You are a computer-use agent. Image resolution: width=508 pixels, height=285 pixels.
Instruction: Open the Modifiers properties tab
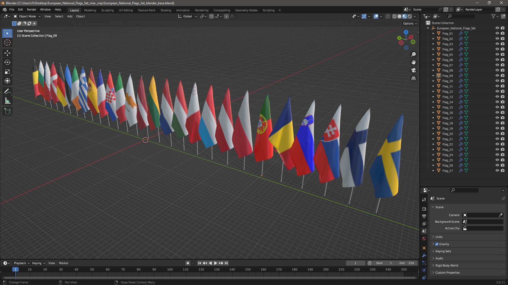tap(424, 255)
